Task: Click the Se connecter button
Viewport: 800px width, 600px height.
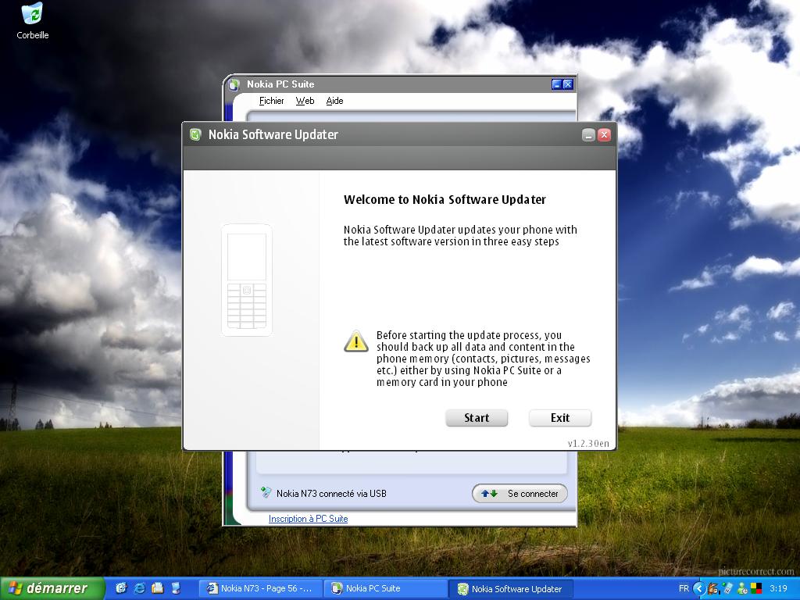Action: tap(520, 494)
